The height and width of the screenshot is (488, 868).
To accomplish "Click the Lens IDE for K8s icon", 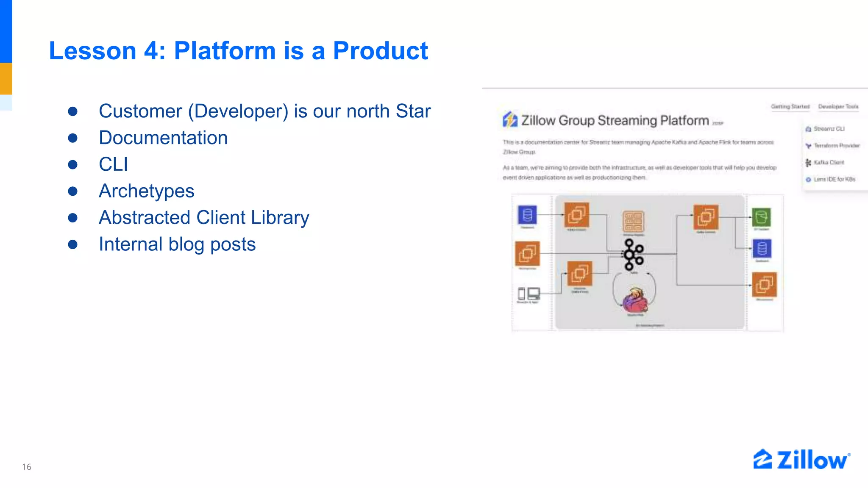I will click(808, 180).
